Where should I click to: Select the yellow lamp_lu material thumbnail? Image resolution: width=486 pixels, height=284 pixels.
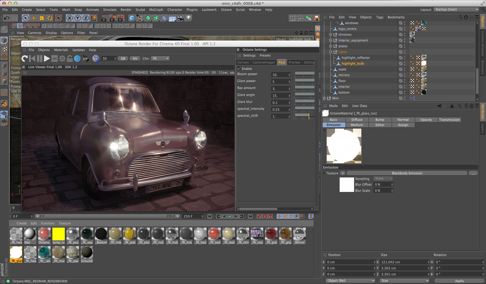(58, 234)
